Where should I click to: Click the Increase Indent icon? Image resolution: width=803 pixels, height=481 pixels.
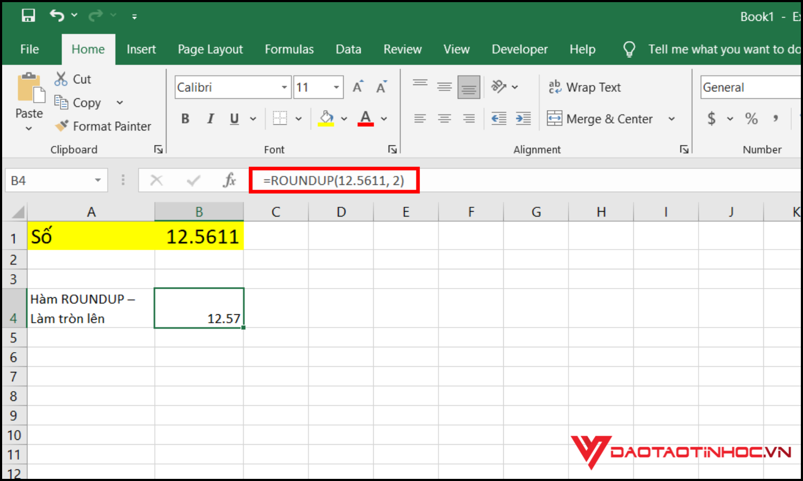click(523, 119)
